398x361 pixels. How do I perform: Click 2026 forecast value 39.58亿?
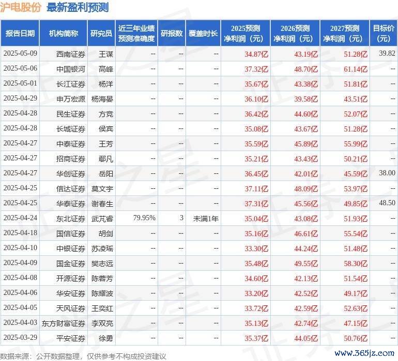tap(306, 99)
